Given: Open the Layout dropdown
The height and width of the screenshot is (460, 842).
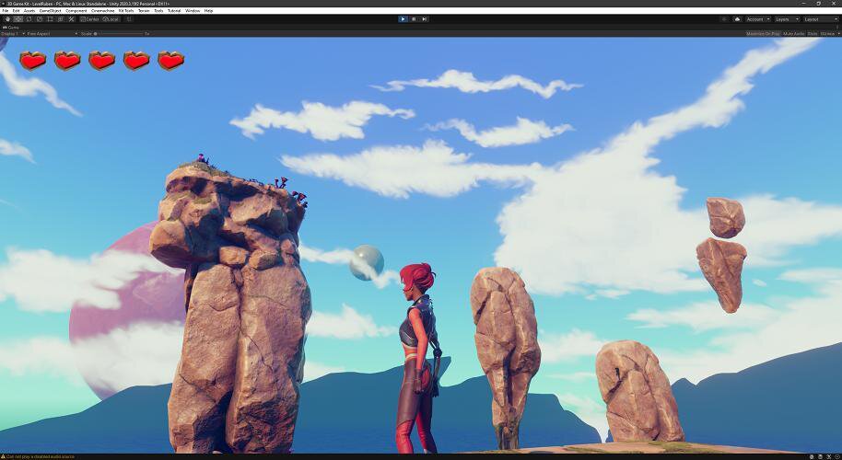Looking at the screenshot, I should pos(821,18).
